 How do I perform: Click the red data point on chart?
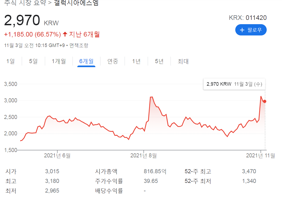pos(265,102)
